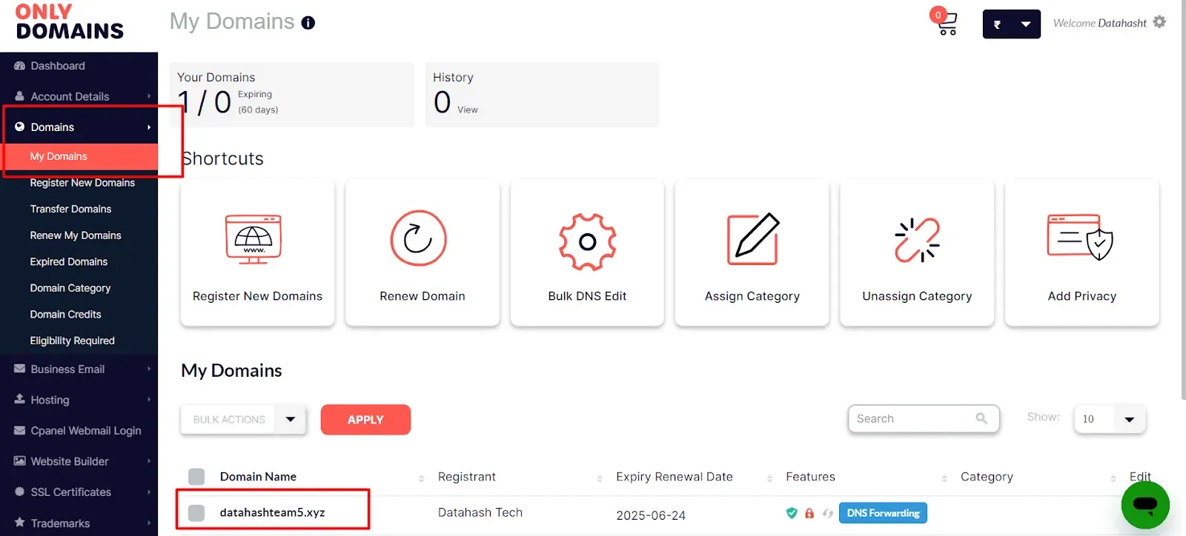Sort by the Category column arrows
This screenshot has width=1186, height=536.
pos(1113,478)
